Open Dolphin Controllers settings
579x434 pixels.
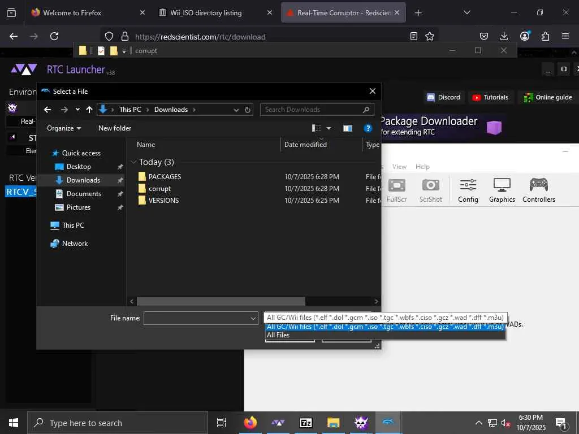click(x=538, y=190)
